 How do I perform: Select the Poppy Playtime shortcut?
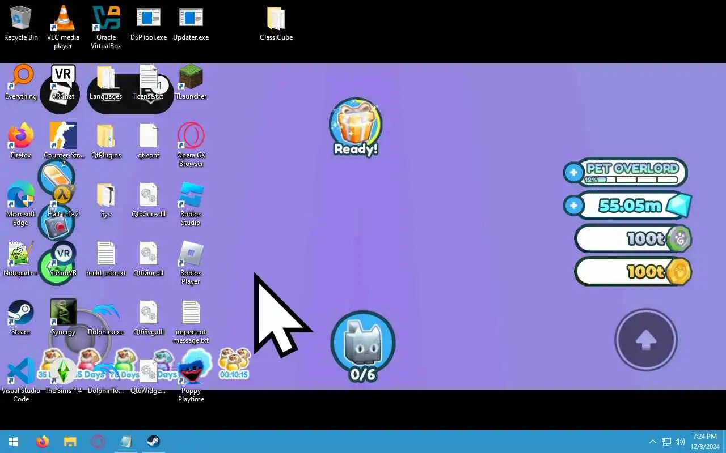point(191,381)
